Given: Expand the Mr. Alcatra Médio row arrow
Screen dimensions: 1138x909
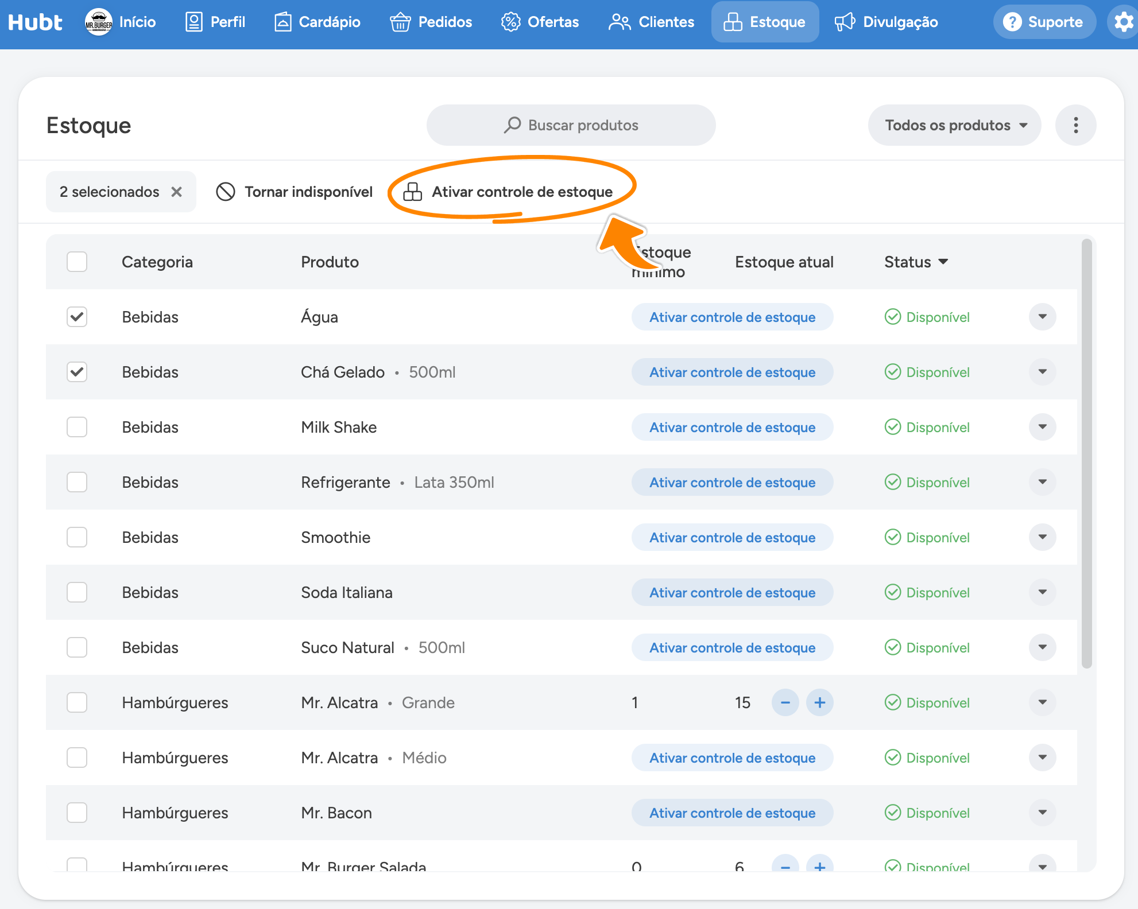Looking at the screenshot, I should click(x=1042, y=757).
